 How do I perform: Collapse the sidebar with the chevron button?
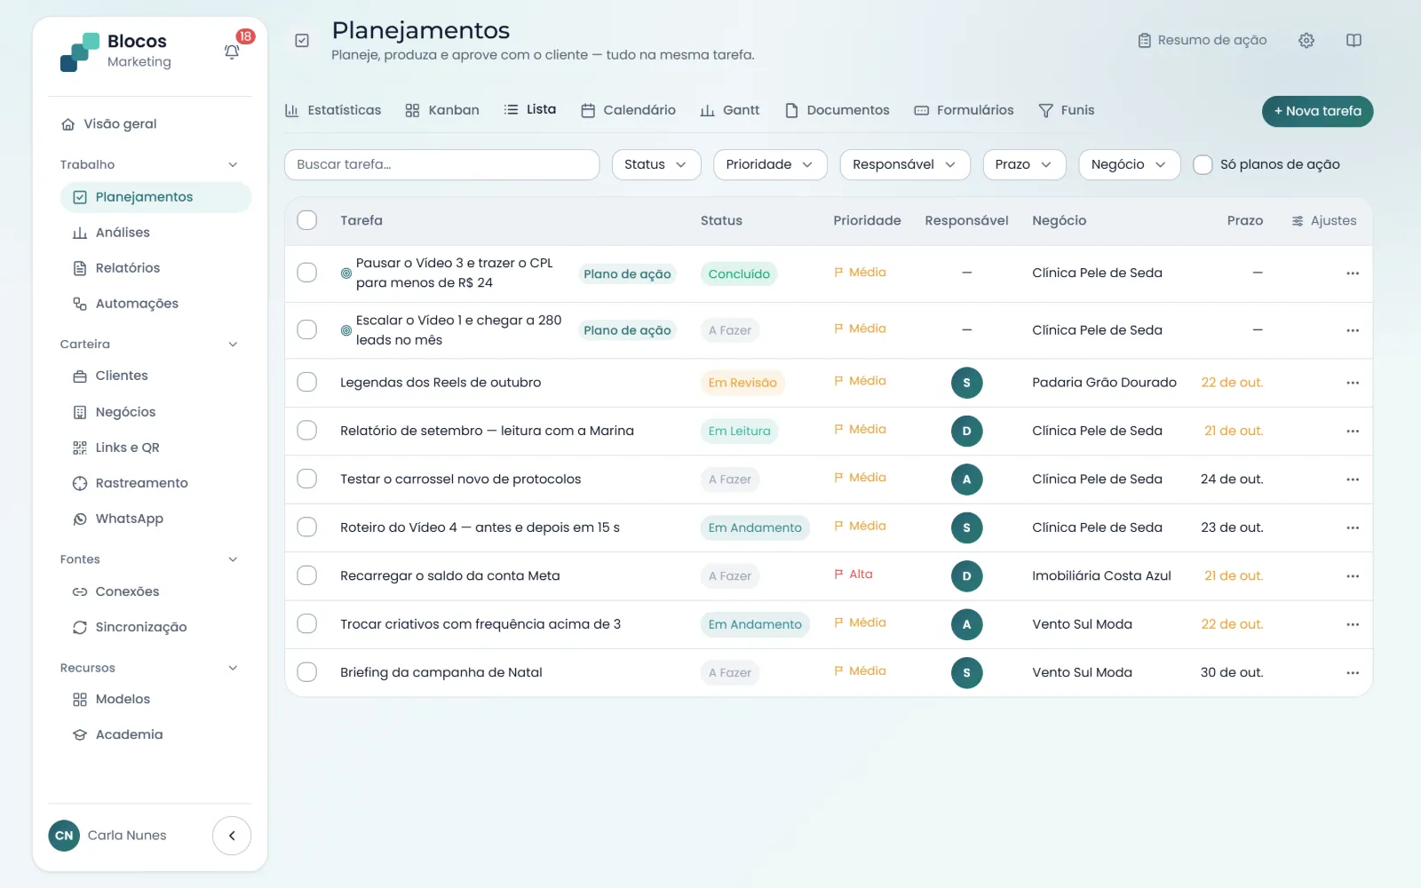pos(232,836)
